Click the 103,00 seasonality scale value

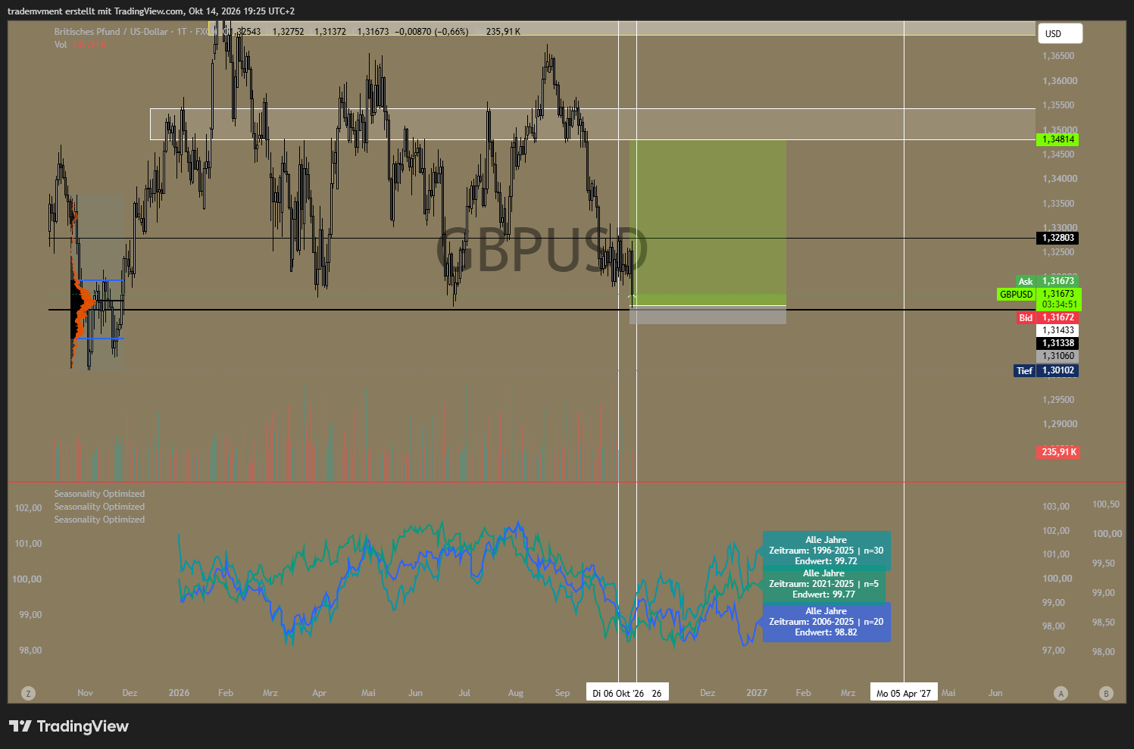(x=1056, y=507)
